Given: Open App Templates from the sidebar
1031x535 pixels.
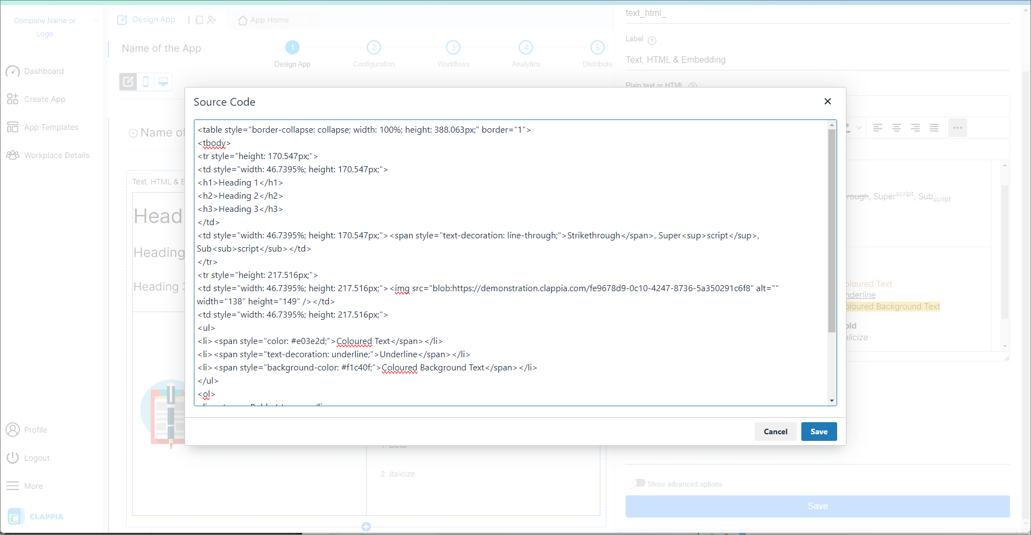Looking at the screenshot, I should pyautogui.click(x=51, y=127).
